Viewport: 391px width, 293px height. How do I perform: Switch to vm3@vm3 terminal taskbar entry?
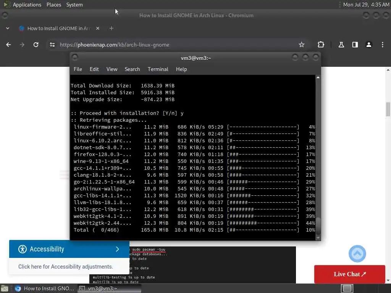109,288
